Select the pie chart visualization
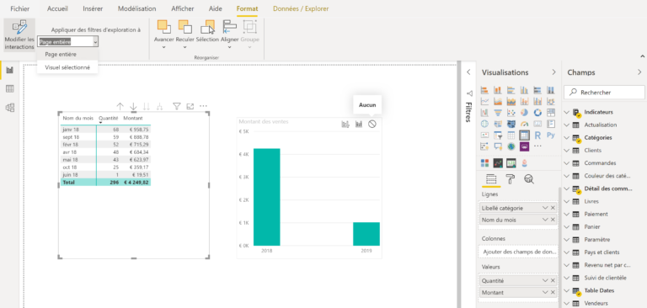Viewport: 647px width, 308px height. tap(524, 112)
